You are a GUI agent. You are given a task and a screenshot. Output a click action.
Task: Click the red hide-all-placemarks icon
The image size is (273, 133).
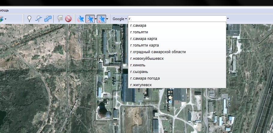(68, 19)
